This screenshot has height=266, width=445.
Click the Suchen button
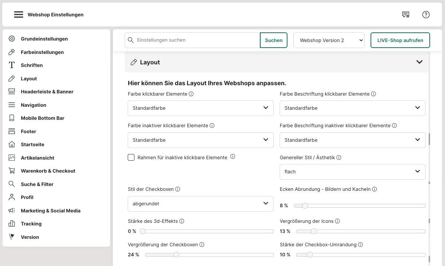tap(274, 40)
